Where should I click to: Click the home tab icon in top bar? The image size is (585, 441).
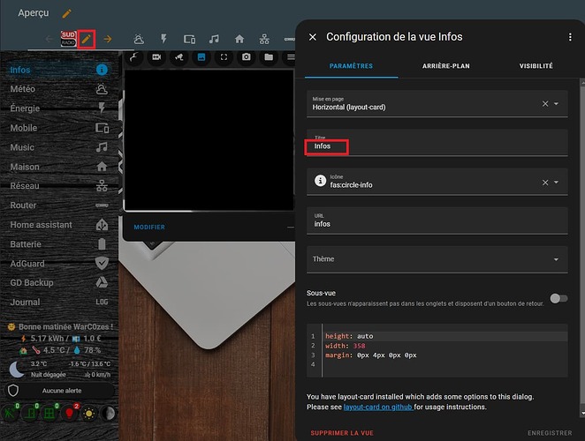[239, 39]
